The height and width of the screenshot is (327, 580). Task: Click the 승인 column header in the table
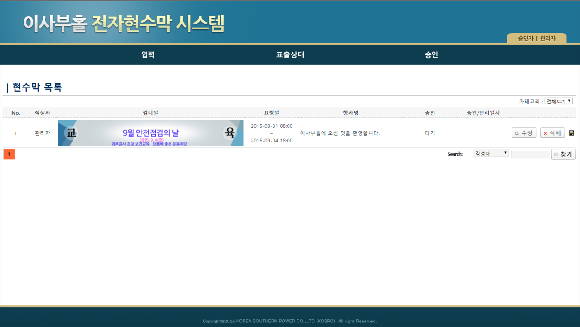click(430, 112)
